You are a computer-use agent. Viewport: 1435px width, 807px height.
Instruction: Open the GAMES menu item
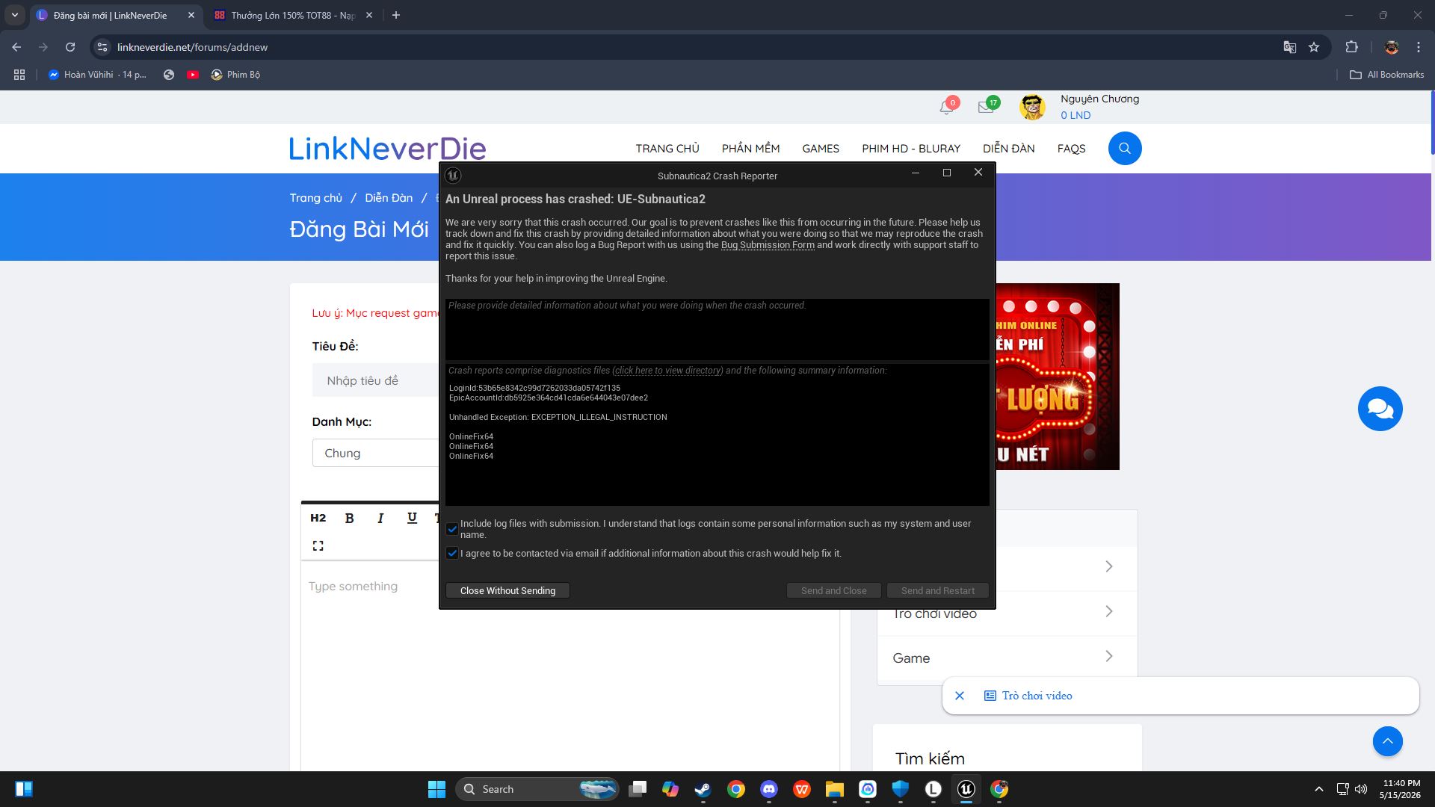click(821, 149)
